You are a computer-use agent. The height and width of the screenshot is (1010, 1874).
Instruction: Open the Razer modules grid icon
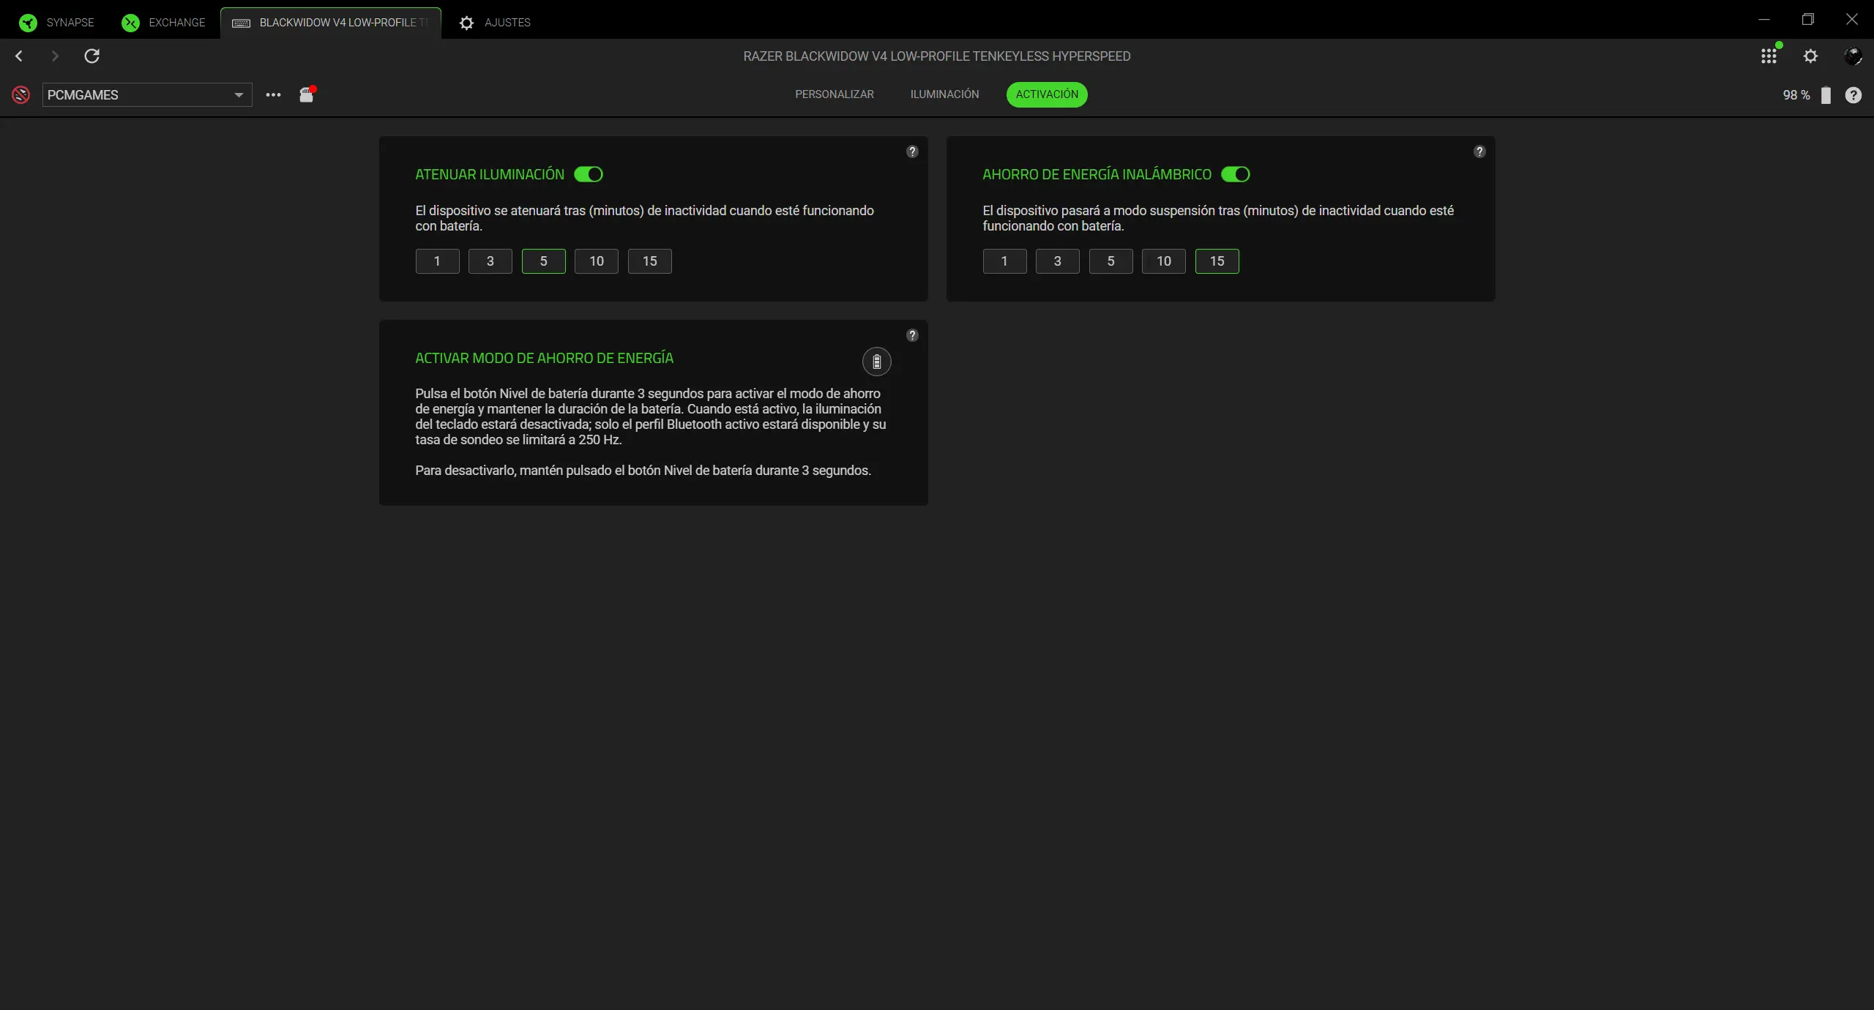[x=1769, y=56]
